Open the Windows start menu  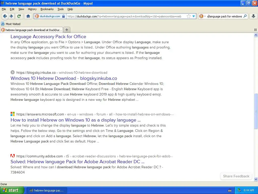click(x=12, y=190)
